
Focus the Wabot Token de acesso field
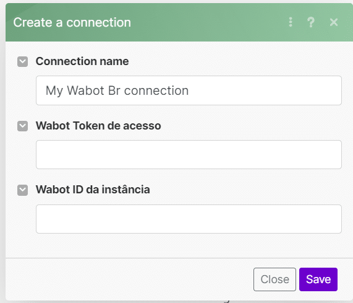(189, 154)
